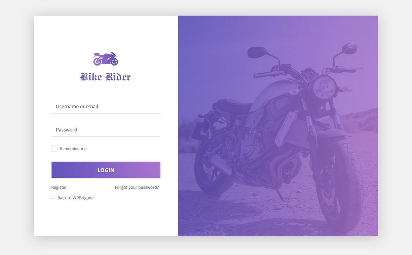Click the Bike Rider gothic title text
The width and height of the screenshot is (412, 255).
[x=105, y=77]
